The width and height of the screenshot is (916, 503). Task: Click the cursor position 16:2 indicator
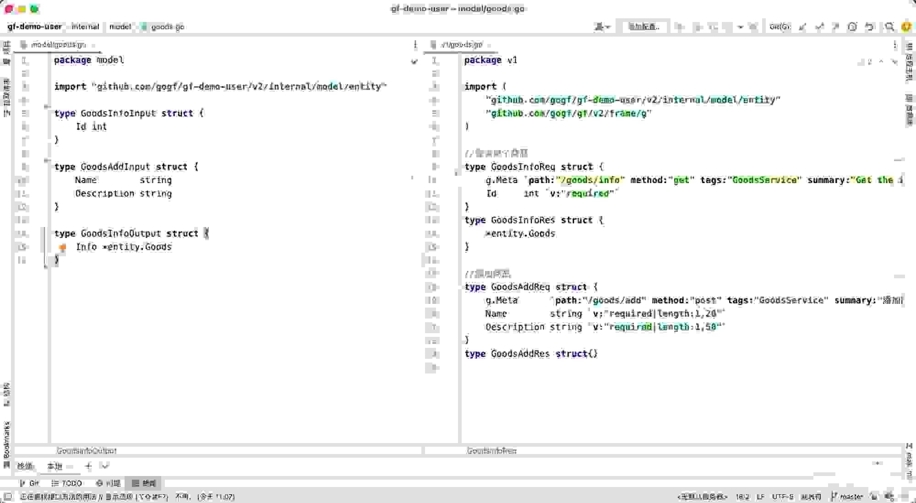pos(743,497)
